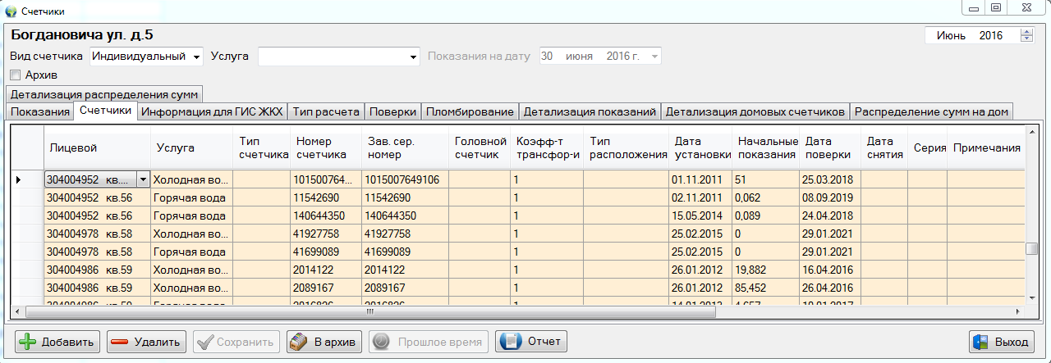Click the Выход exit button
Screen dimensions: 1051x363
pos(1001,342)
